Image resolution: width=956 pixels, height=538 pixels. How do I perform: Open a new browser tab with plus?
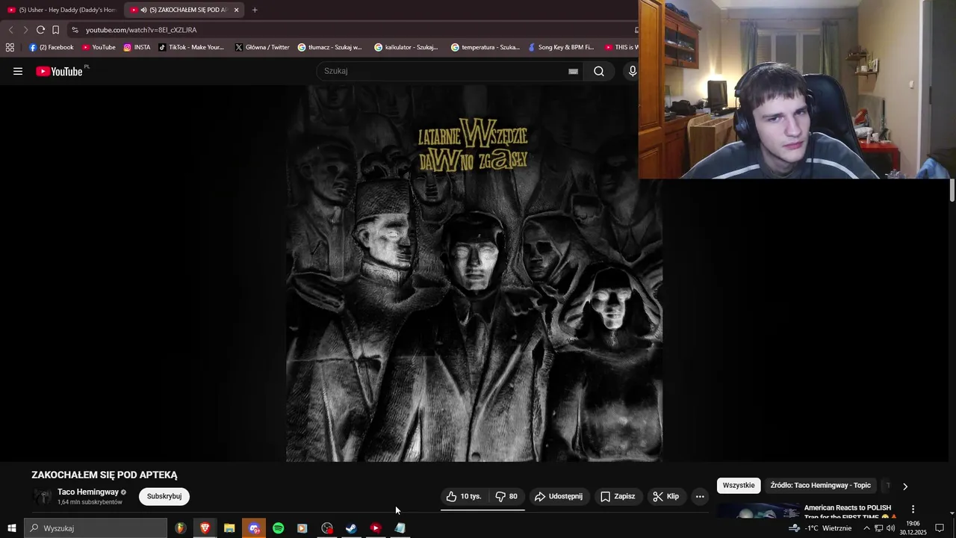click(x=255, y=10)
